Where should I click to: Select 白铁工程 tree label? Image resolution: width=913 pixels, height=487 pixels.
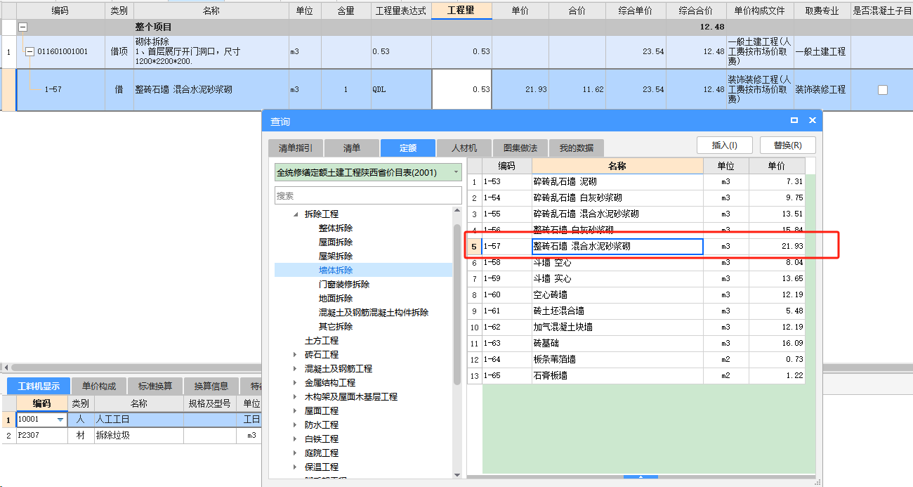(x=322, y=439)
